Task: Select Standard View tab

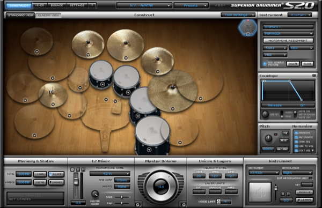Action: tap(20, 15)
